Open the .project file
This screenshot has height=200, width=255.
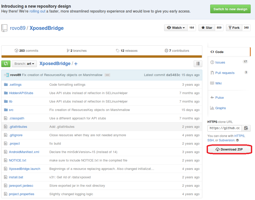(x=14, y=144)
